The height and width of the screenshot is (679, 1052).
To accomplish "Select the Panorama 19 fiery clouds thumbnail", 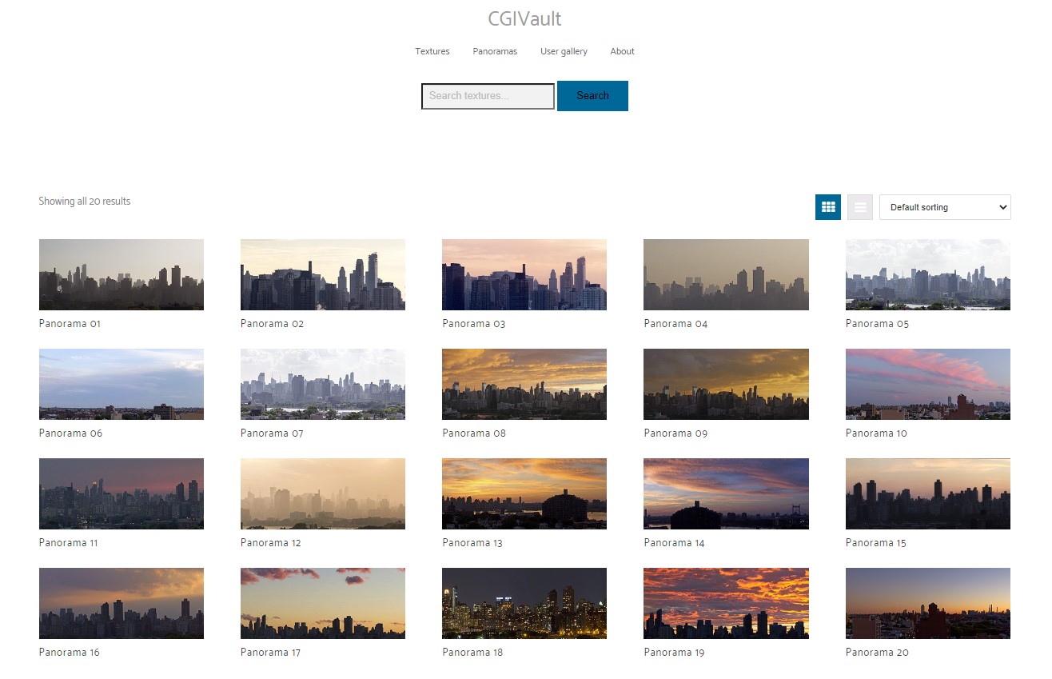I will (726, 603).
